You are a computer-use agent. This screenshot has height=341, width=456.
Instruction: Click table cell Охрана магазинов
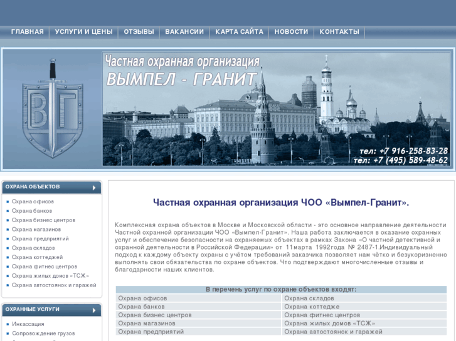(x=198, y=323)
